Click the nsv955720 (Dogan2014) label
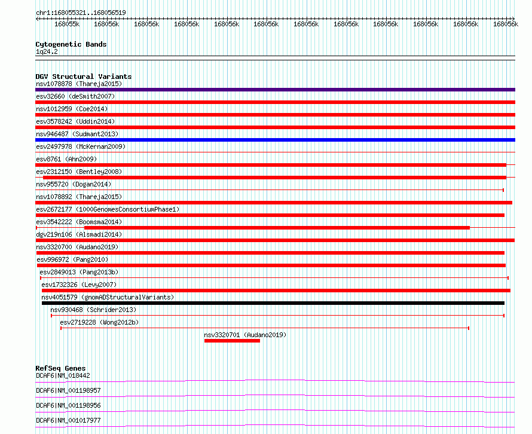 point(74,184)
